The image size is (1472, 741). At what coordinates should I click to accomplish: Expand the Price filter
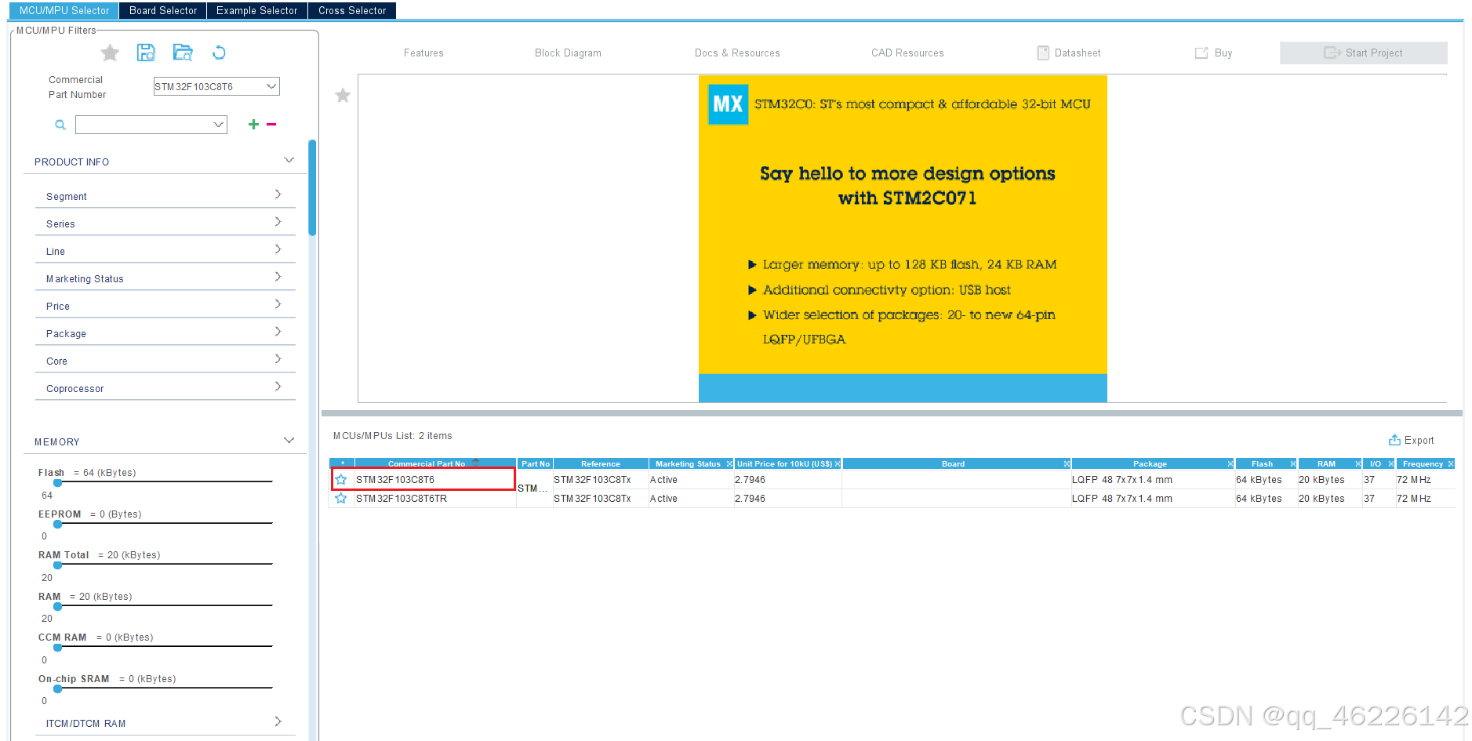[278, 304]
